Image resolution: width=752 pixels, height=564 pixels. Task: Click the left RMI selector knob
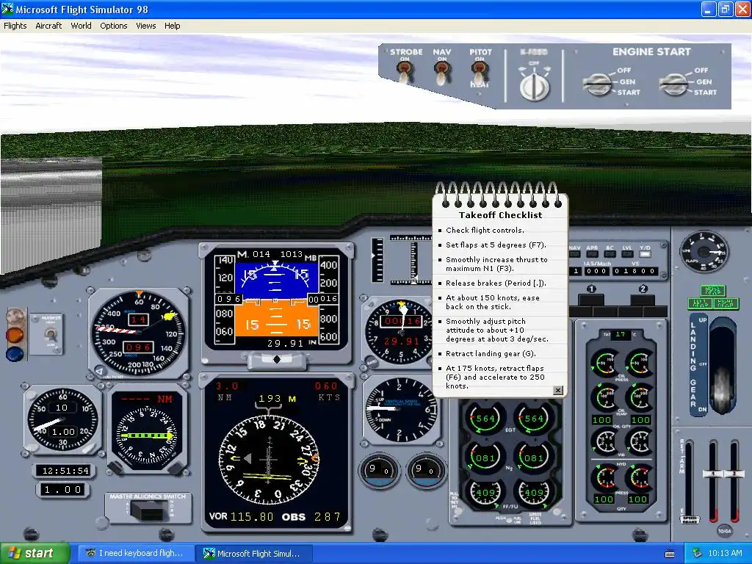pyautogui.click(x=114, y=468)
